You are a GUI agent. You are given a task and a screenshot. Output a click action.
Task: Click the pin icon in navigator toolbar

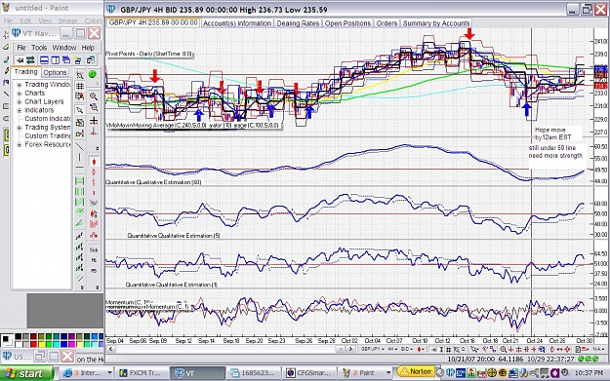[20, 60]
